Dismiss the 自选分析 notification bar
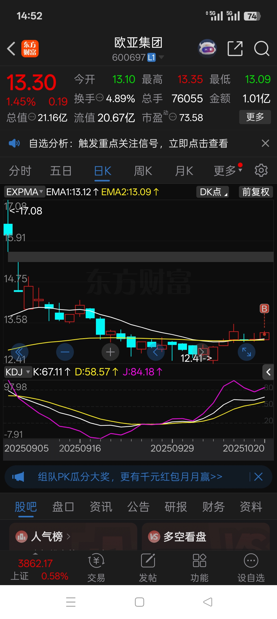The width and height of the screenshot is (277, 619). pyautogui.click(x=265, y=143)
